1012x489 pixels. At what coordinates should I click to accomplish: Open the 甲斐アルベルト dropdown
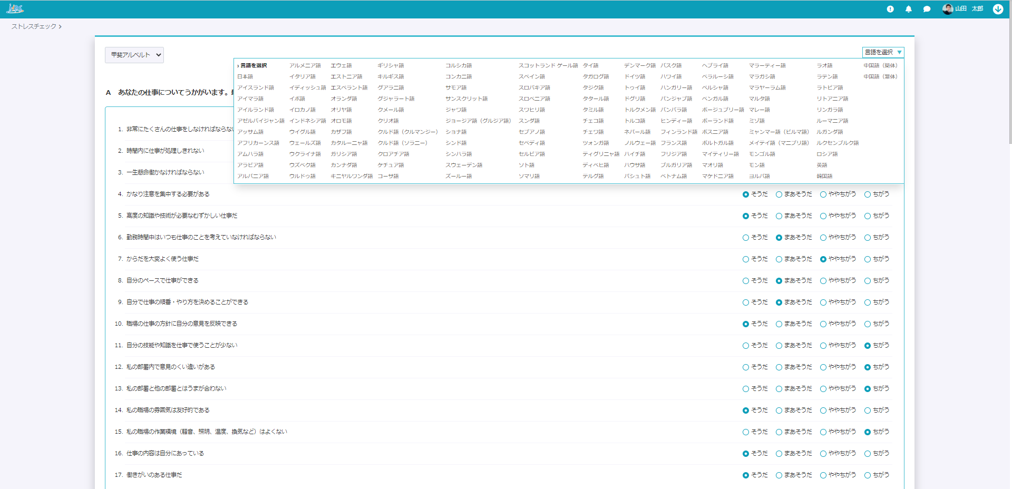click(x=134, y=55)
